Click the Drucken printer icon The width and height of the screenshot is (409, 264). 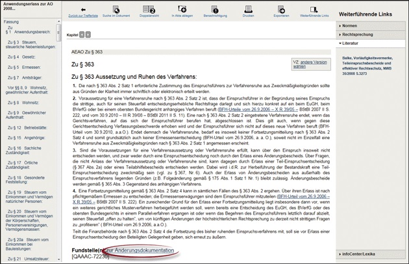[248, 11]
